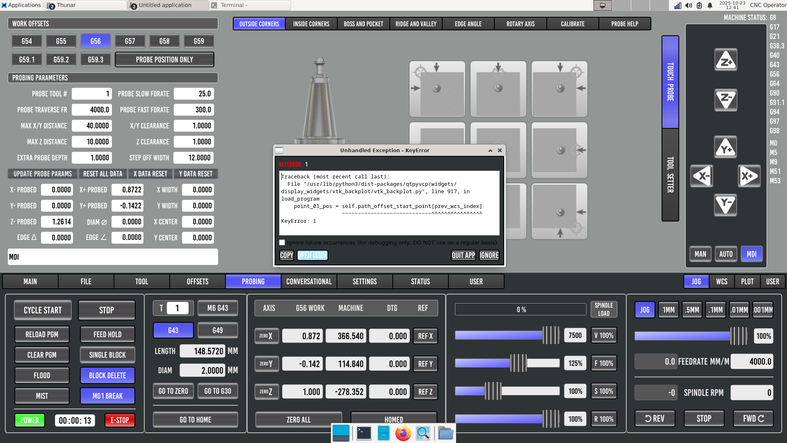Roll up the Unhandled Exception dialog
Viewport: 787px width, 443px height.
(490, 151)
